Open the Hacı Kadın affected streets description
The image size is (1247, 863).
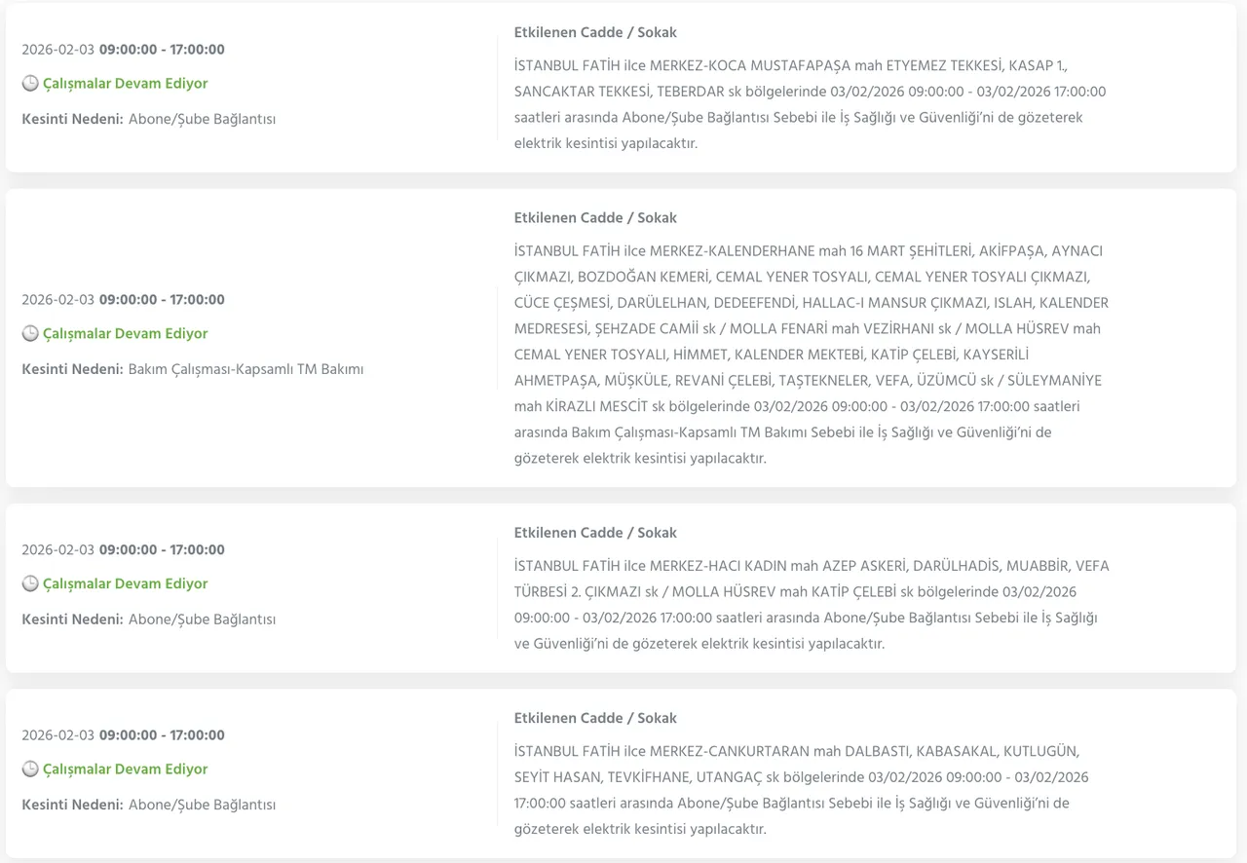811,605
